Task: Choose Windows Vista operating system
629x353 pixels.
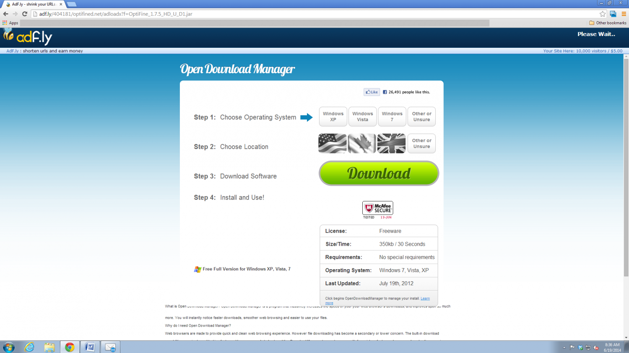Action: 363,117
